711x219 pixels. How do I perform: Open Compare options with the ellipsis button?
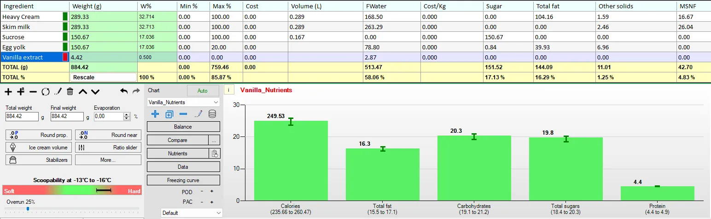(214, 140)
